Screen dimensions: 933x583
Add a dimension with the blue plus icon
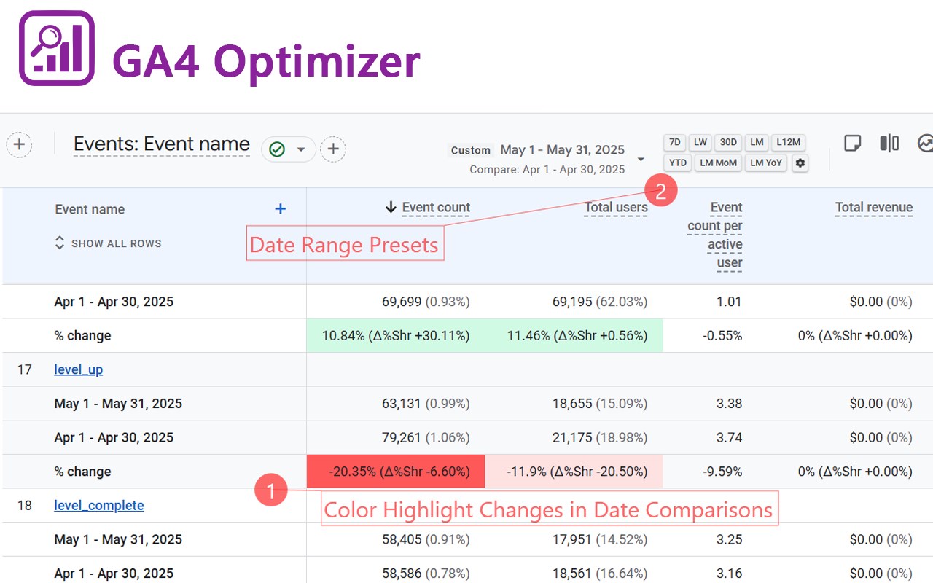[280, 209]
